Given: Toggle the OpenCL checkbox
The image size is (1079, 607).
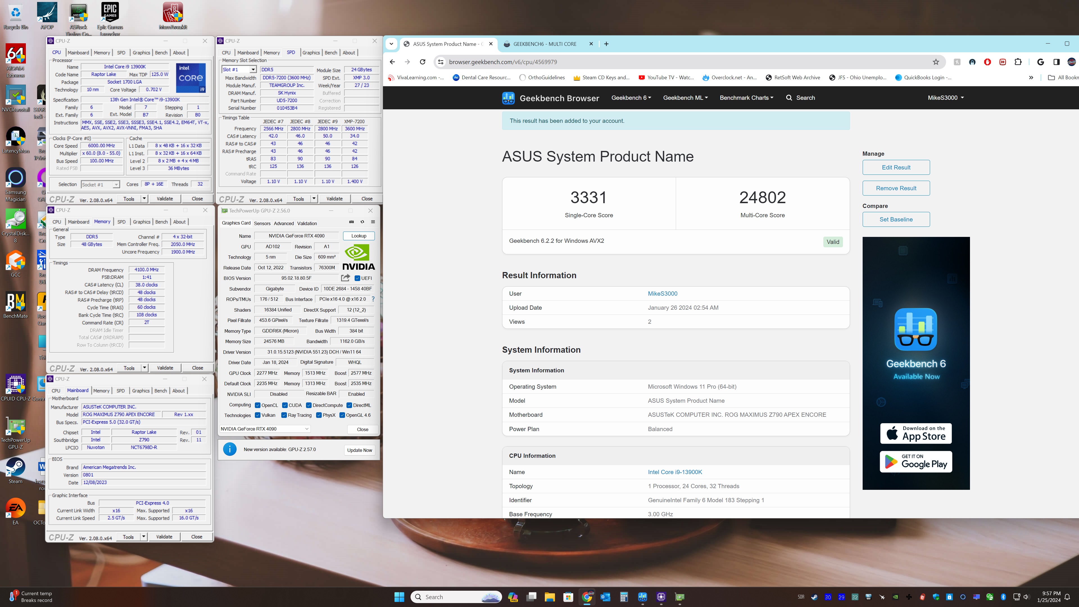Looking at the screenshot, I should click(258, 405).
